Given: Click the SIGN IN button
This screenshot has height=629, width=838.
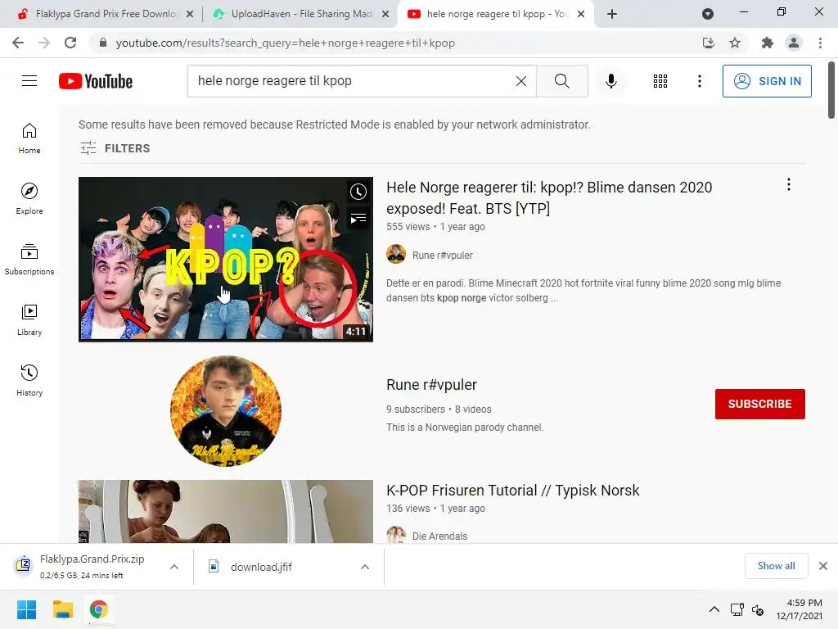Looking at the screenshot, I should [x=766, y=81].
